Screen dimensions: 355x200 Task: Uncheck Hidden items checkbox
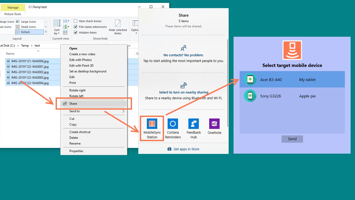point(76,33)
